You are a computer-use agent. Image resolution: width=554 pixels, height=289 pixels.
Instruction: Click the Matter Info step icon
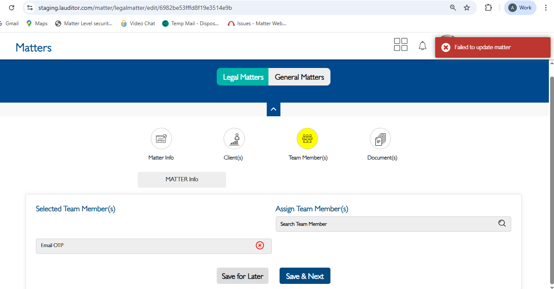click(x=161, y=139)
